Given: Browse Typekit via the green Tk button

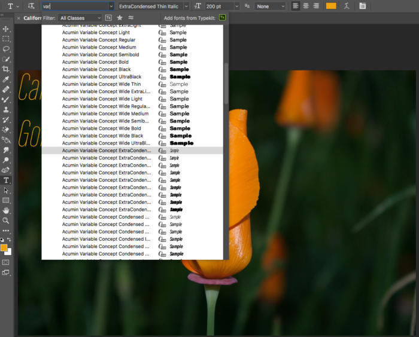Looking at the screenshot, I should tap(222, 17).
